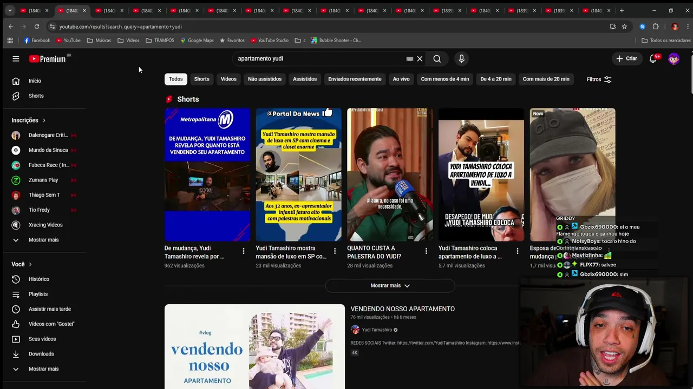The width and height of the screenshot is (693, 389).
Task: Open Zumans Play subscription
Action: coord(43,180)
